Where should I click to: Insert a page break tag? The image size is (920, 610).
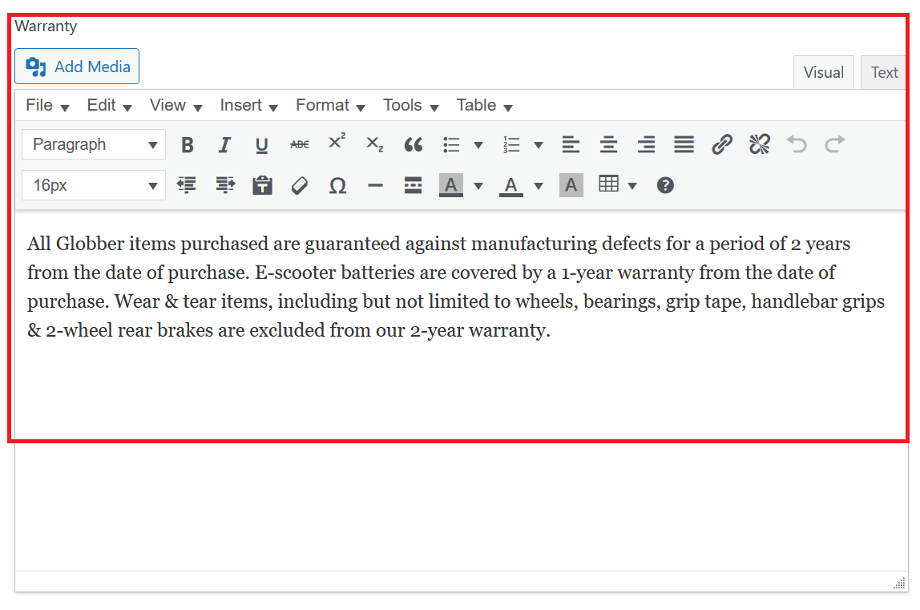(x=413, y=185)
